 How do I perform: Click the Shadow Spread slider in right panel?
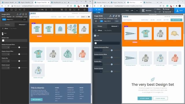coord(112,71)
